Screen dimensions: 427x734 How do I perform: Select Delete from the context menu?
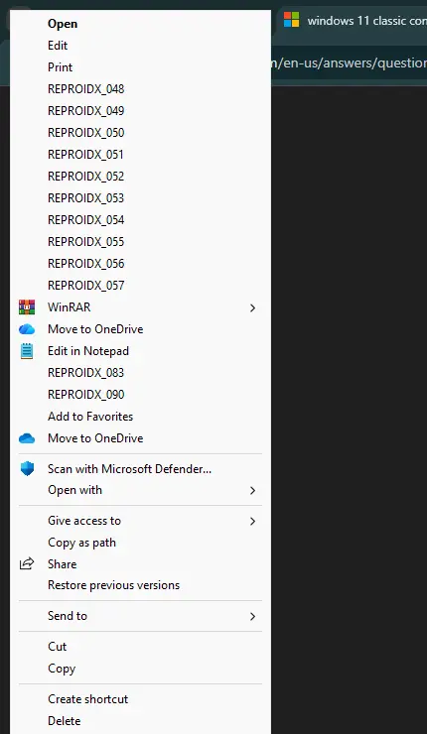pos(140,720)
